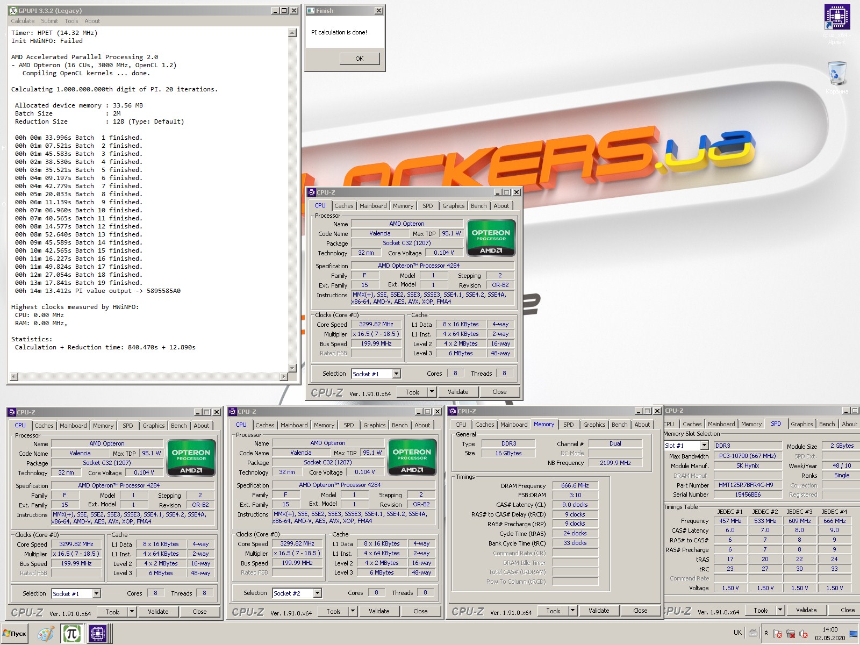Click the NB Frequency 2199.9 MHz field

coord(615,463)
